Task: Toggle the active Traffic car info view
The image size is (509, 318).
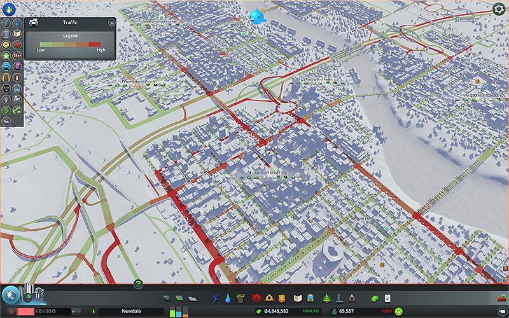Action: click(6, 67)
